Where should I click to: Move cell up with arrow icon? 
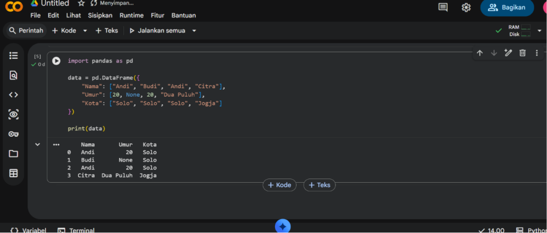[480, 53]
